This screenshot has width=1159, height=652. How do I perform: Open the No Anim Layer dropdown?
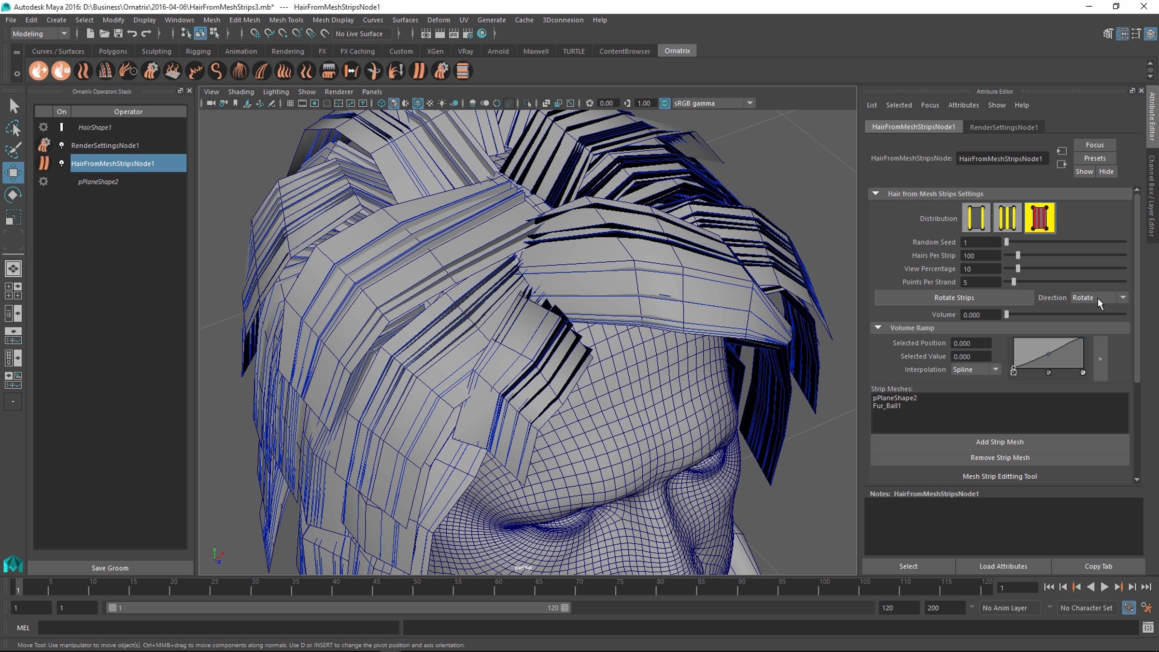click(x=1010, y=608)
